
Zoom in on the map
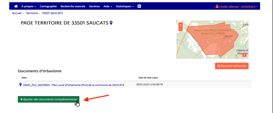(180, 25)
